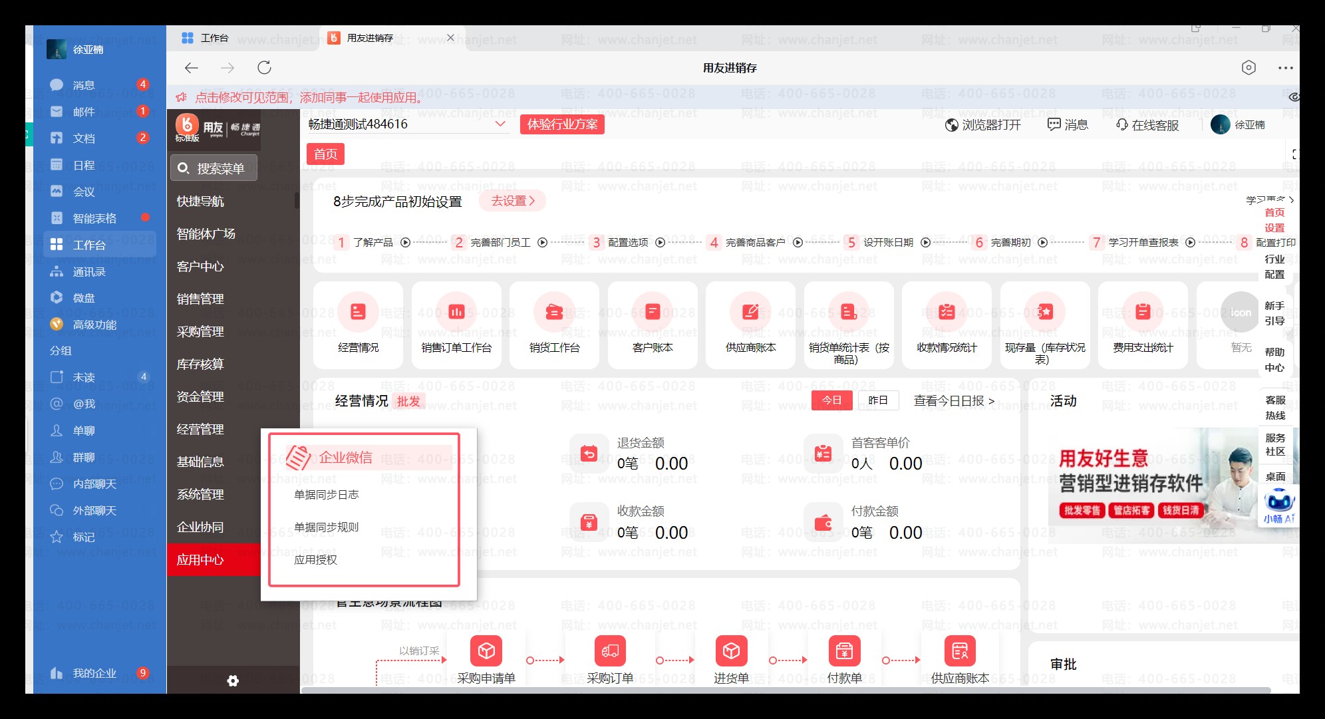Screen dimensions: 1325x719
Task: Open the gear settings under the dark menu
Action: pos(233,680)
